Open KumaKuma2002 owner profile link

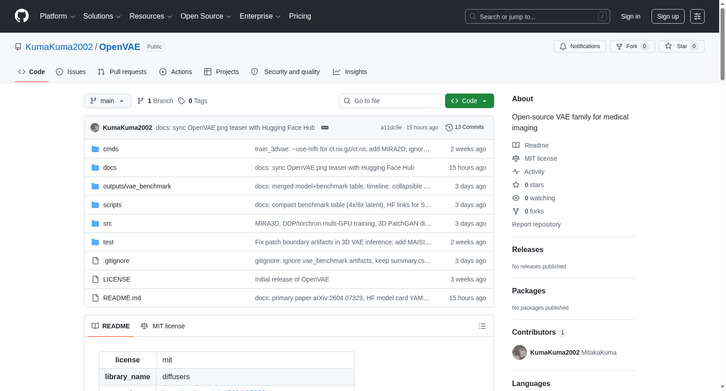tap(59, 47)
